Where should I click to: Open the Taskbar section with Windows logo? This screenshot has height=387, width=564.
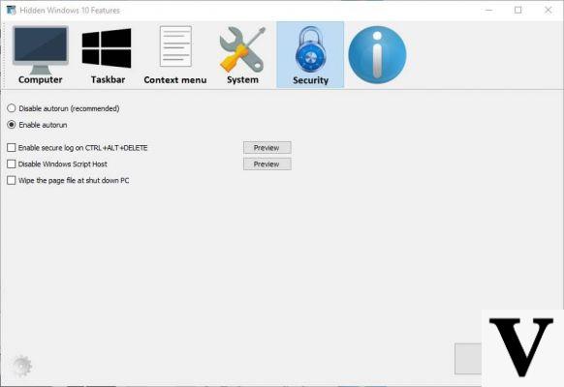click(x=108, y=54)
